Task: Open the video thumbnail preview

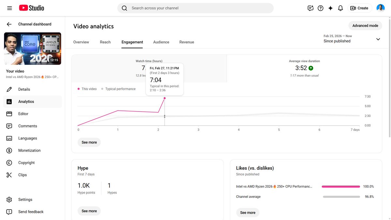Action: point(33,49)
